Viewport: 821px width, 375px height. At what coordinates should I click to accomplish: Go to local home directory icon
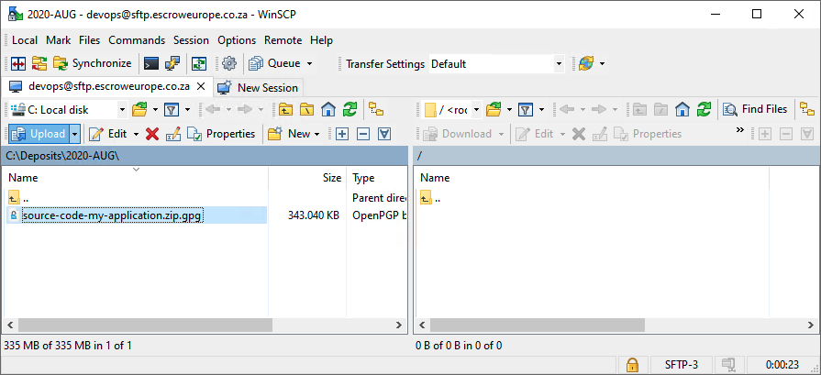327,110
